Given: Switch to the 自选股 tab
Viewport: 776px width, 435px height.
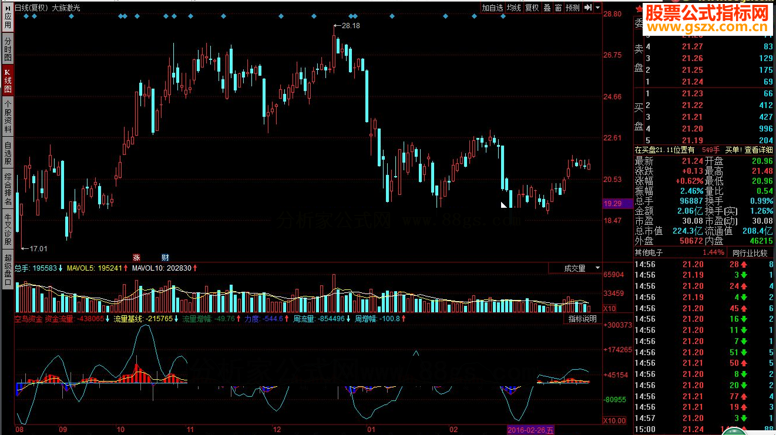Looking at the screenshot, I should [8, 154].
